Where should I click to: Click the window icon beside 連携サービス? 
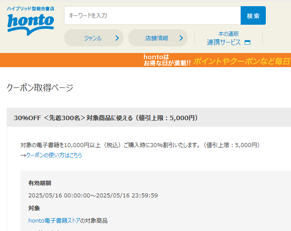coord(247,42)
